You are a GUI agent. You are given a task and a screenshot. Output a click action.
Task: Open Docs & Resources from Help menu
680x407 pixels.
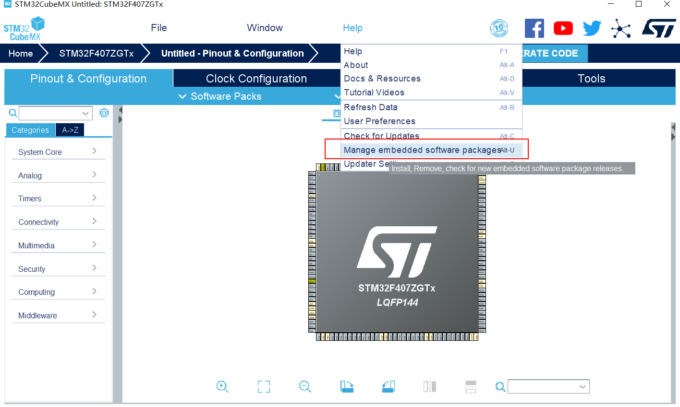(x=431, y=79)
